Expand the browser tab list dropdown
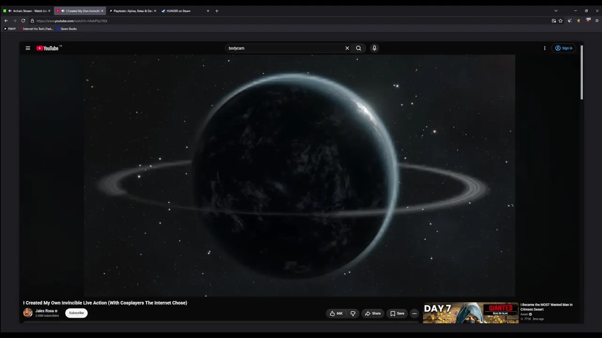 pyautogui.click(x=556, y=11)
